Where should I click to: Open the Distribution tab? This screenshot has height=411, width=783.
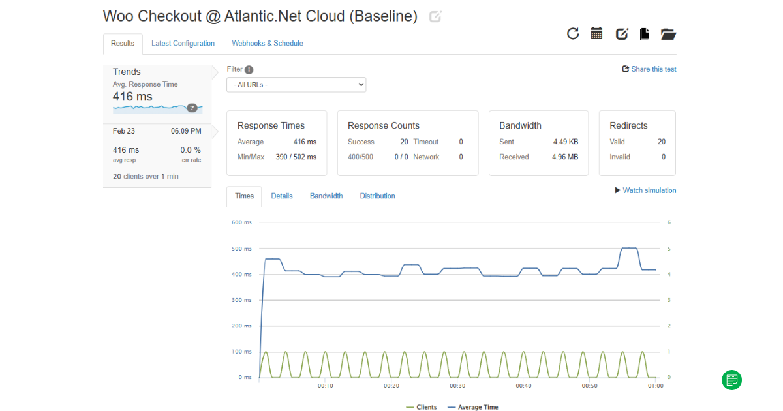[x=378, y=196]
